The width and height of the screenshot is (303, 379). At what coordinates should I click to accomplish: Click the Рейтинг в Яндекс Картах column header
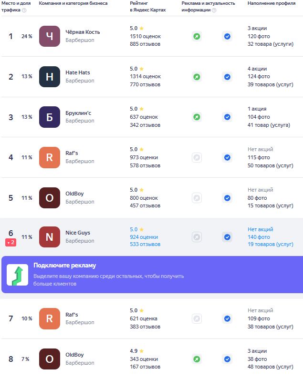[x=148, y=7]
